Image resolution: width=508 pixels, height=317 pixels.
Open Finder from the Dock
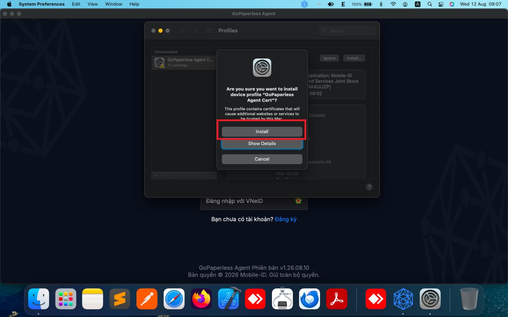(x=38, y=299)
